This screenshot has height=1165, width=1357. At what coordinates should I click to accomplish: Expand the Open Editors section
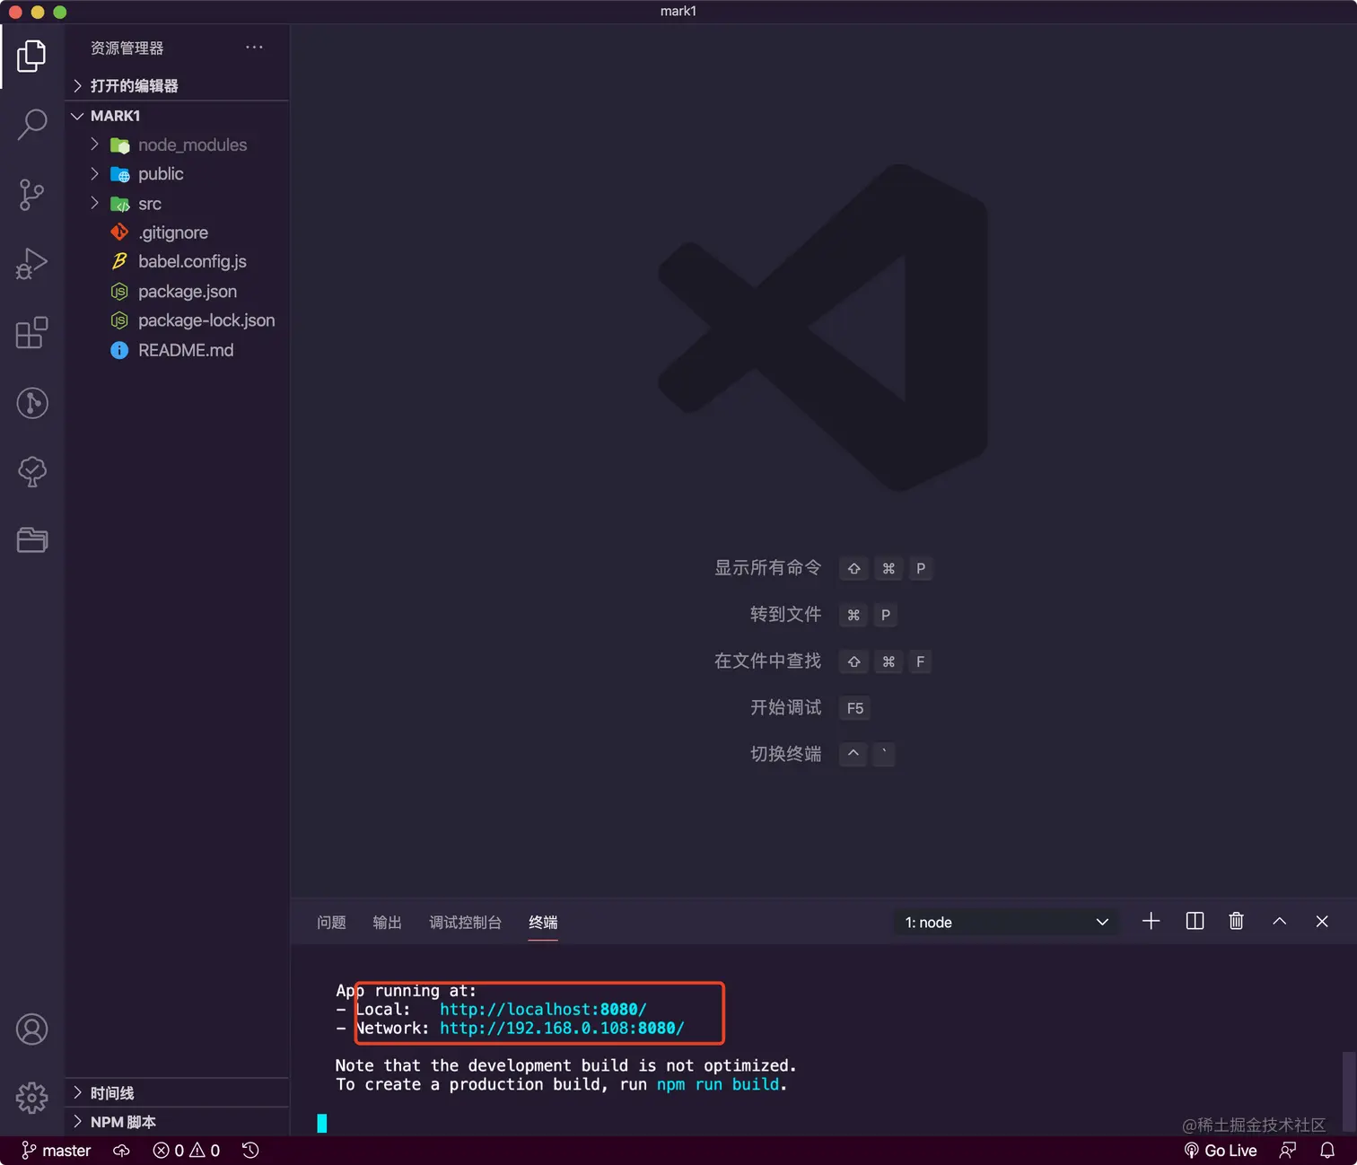(x=178, y=86)
